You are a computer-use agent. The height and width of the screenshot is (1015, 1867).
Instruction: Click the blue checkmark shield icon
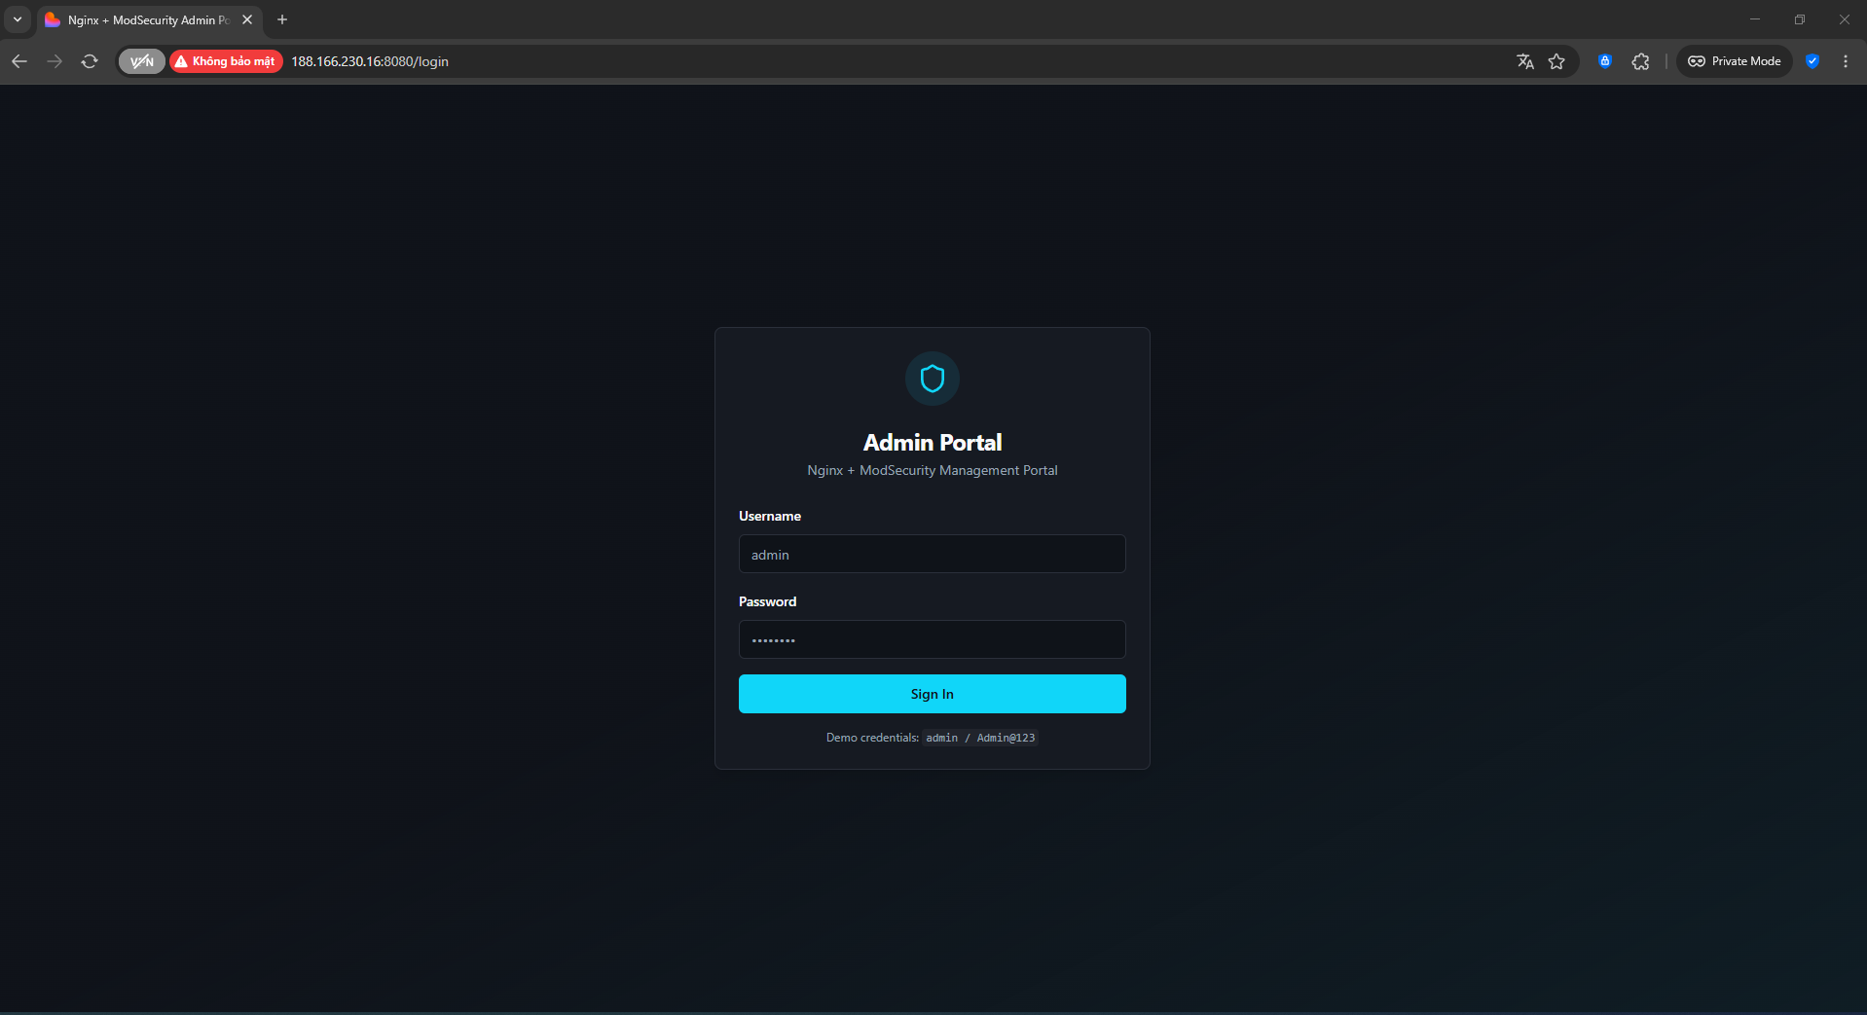1812,61
